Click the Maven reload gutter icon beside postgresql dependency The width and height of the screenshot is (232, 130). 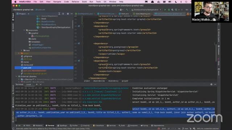click(x=79, y=44)
